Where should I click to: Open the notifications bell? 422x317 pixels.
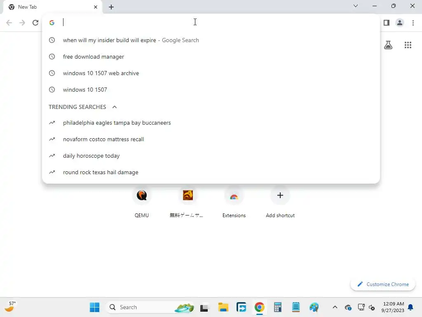[410, 307]
